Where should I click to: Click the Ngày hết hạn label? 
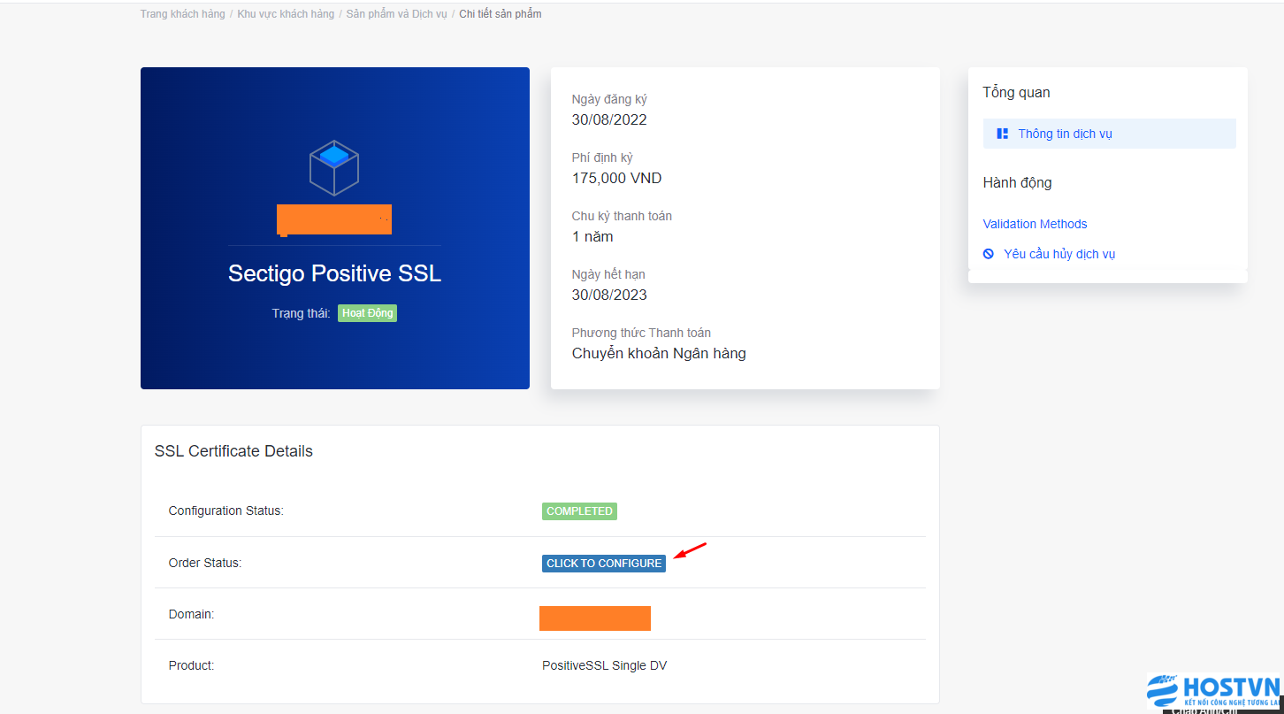pyautogui.click(x=608, y=274)
